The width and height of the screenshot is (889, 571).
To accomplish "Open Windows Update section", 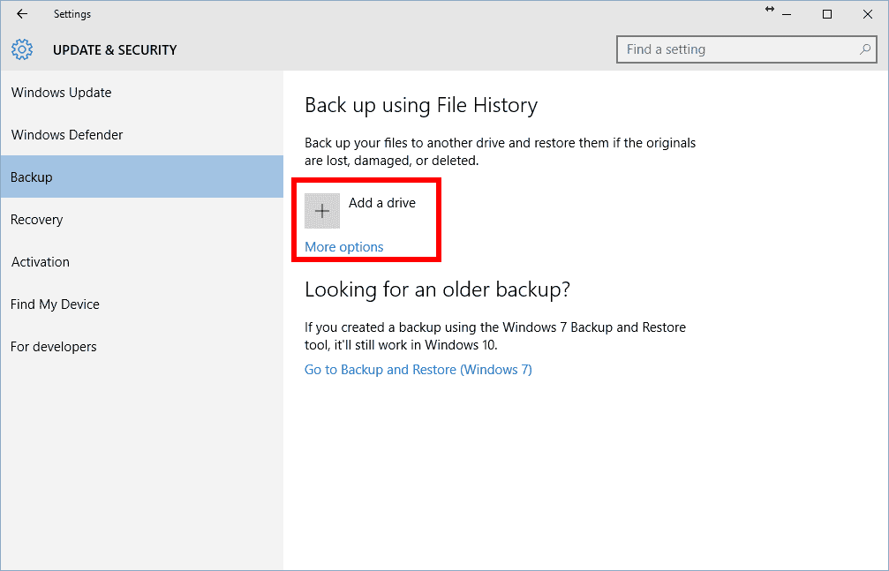I will pyautogui.click(x=142, y=93).
